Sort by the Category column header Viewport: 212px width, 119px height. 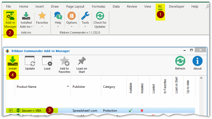coord(109,87)
